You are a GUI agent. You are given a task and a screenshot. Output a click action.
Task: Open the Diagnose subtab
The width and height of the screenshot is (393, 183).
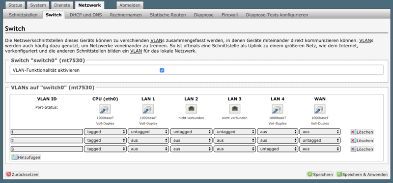click(x=204, y=15)
